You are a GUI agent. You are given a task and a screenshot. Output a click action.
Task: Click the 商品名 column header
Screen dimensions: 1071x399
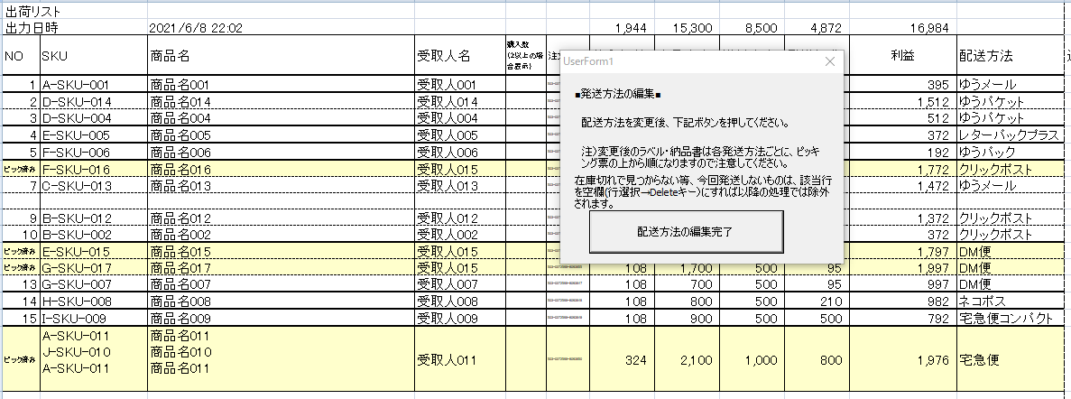click(170, 56)
